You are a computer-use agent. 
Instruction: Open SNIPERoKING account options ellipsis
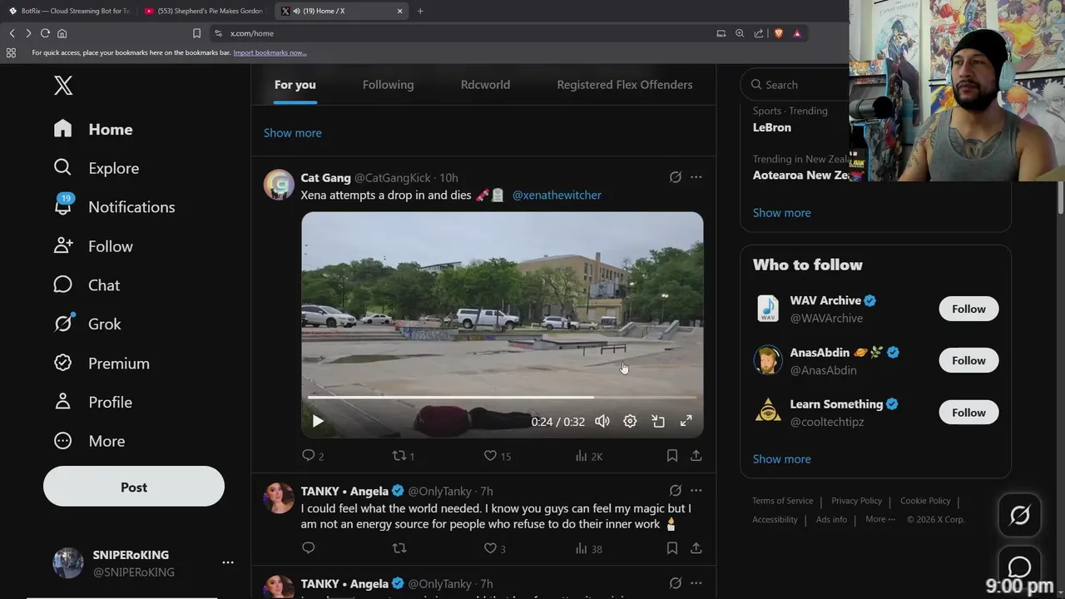[228, 563]
